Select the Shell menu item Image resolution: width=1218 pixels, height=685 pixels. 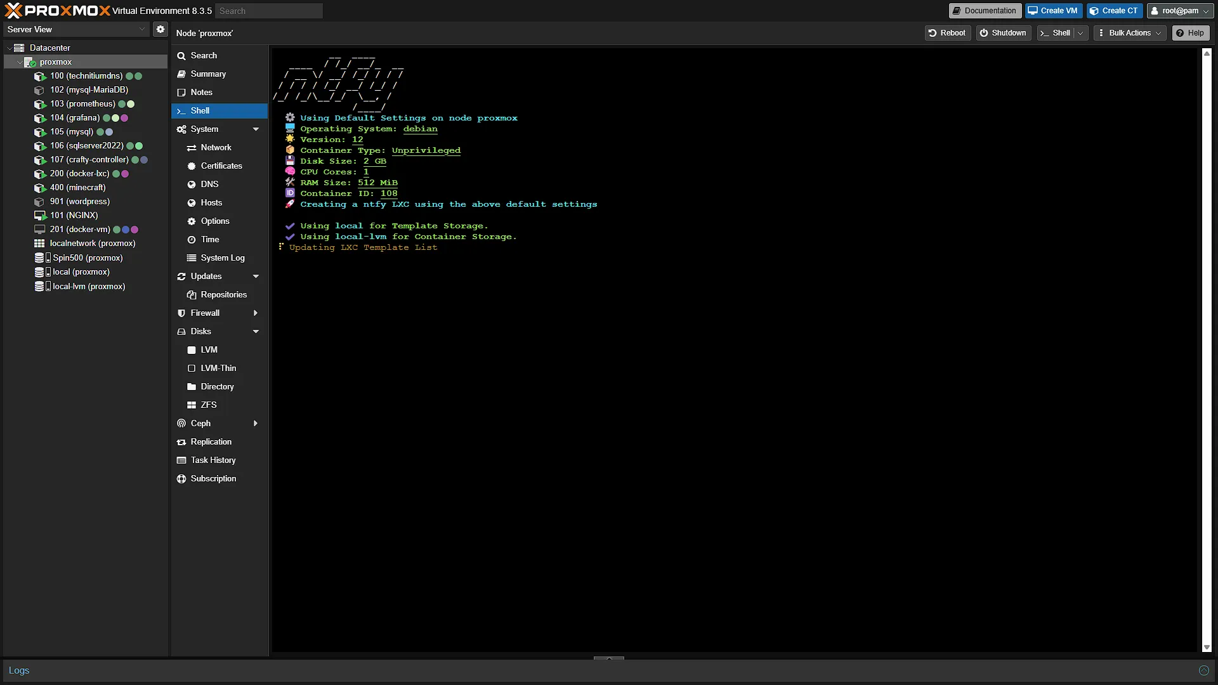[x=219, y=111]
